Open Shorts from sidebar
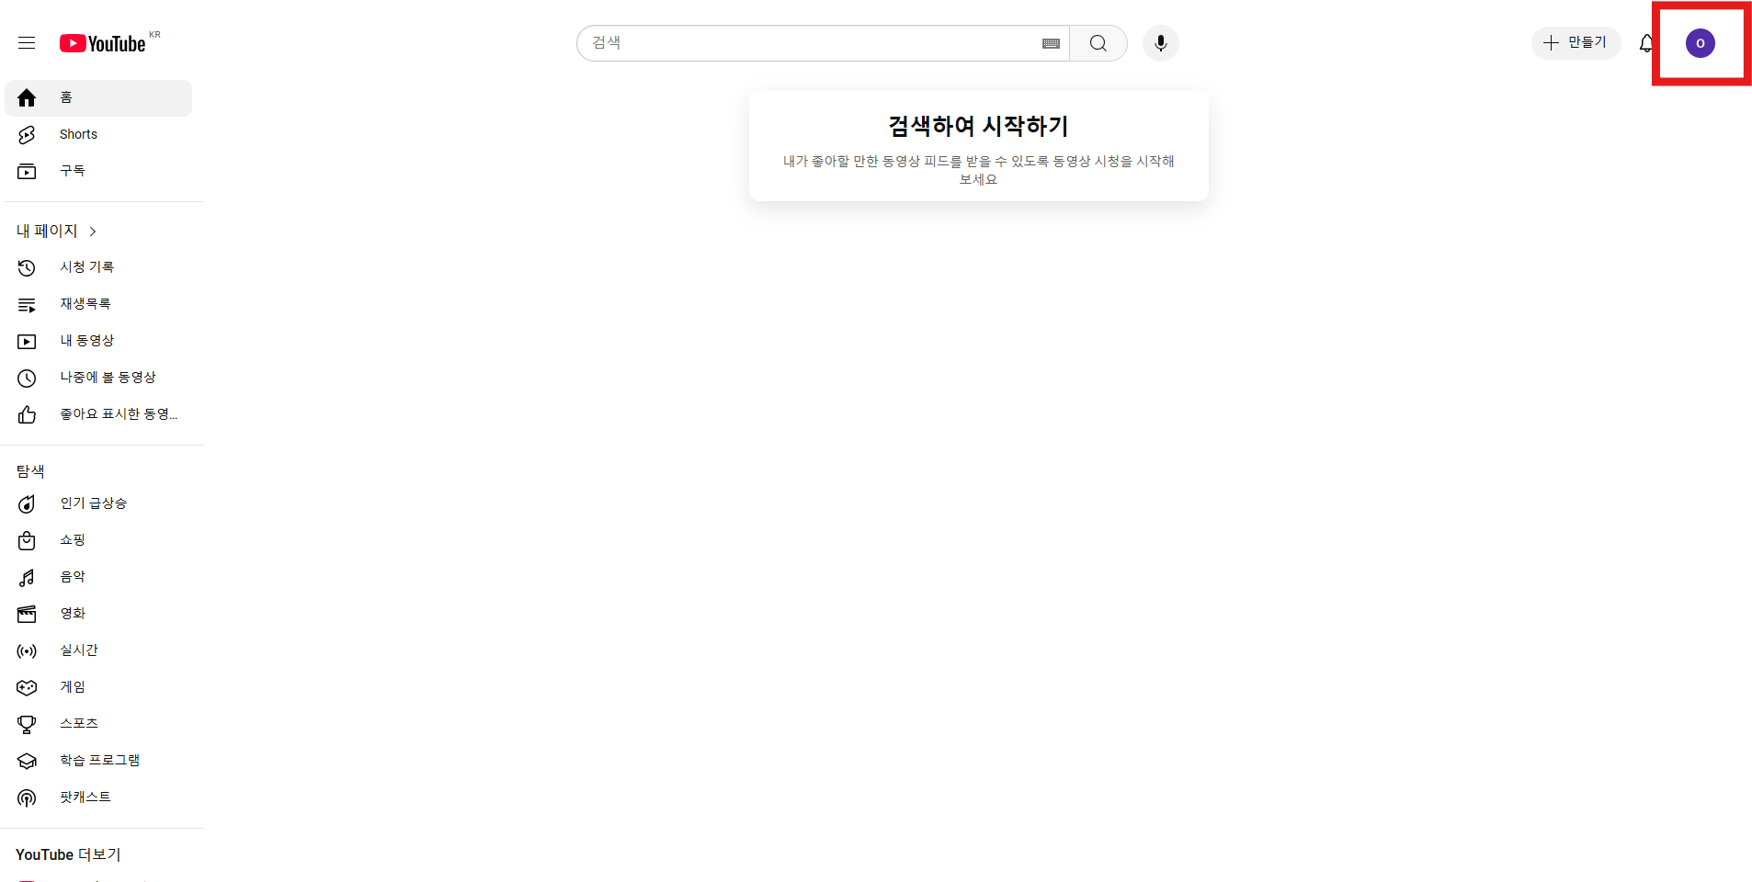The image size is (1752, 882). pyautogui.click(x=98, y=135)
